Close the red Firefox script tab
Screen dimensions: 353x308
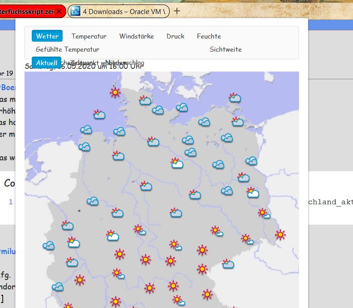[x=59, y=11]
